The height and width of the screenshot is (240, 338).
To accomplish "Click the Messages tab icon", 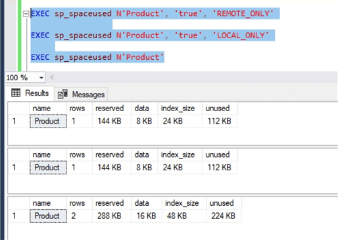I will [x=62, y=94].
